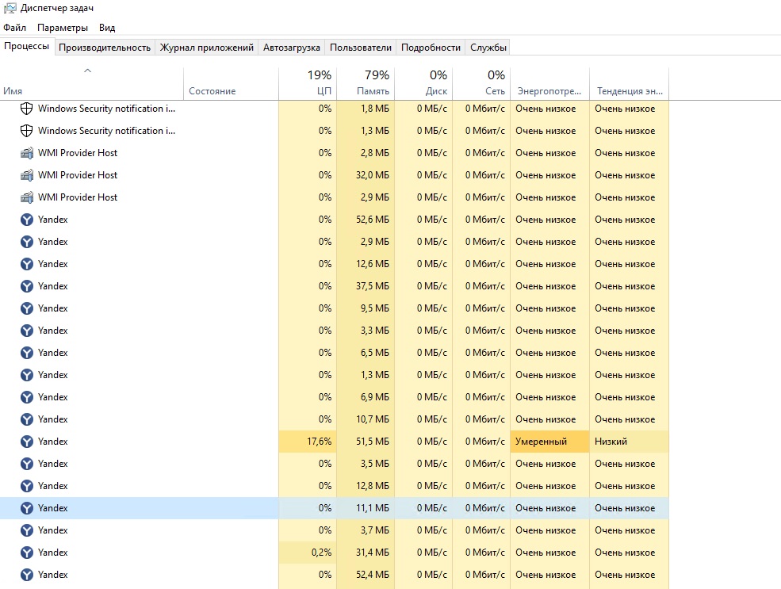781x589 pixels.
Task: Click Yandex icon in the 6,9 МБ row
Action: 26,397
